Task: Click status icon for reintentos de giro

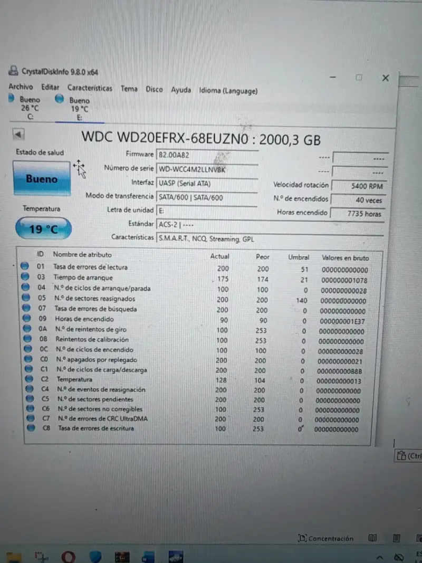Action: click(27, 328)
